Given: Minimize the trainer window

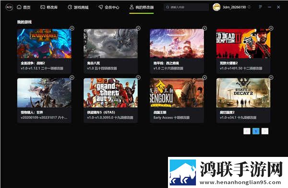Looking at the screenshot, I should tap(269, 7).
